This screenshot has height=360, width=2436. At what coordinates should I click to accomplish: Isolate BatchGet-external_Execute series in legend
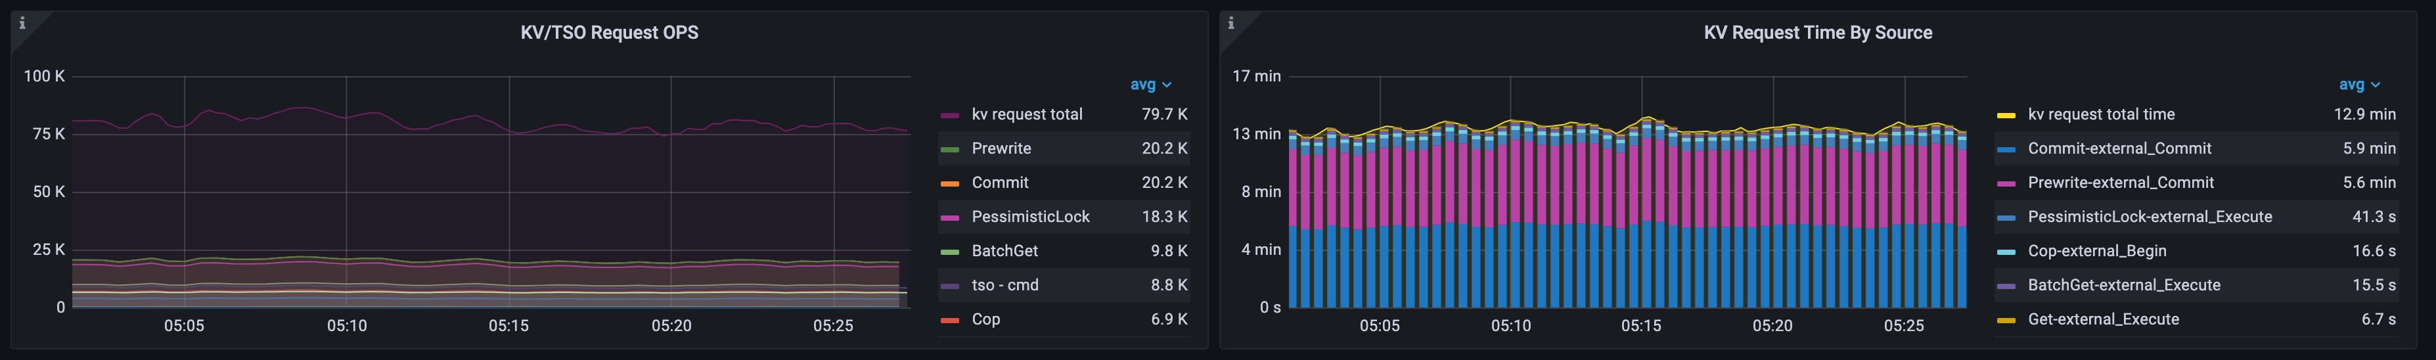point(2124,284)
